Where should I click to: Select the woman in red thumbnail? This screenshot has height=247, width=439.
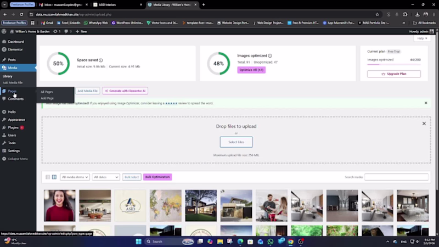[x=60, y=205]
